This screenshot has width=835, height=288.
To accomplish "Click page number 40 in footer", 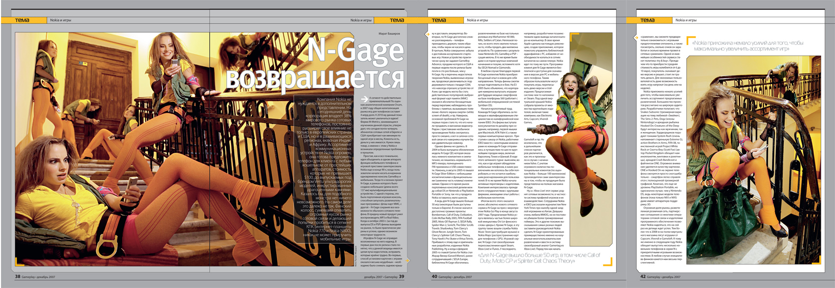I will pyautogui.click(x=434, y=277).
